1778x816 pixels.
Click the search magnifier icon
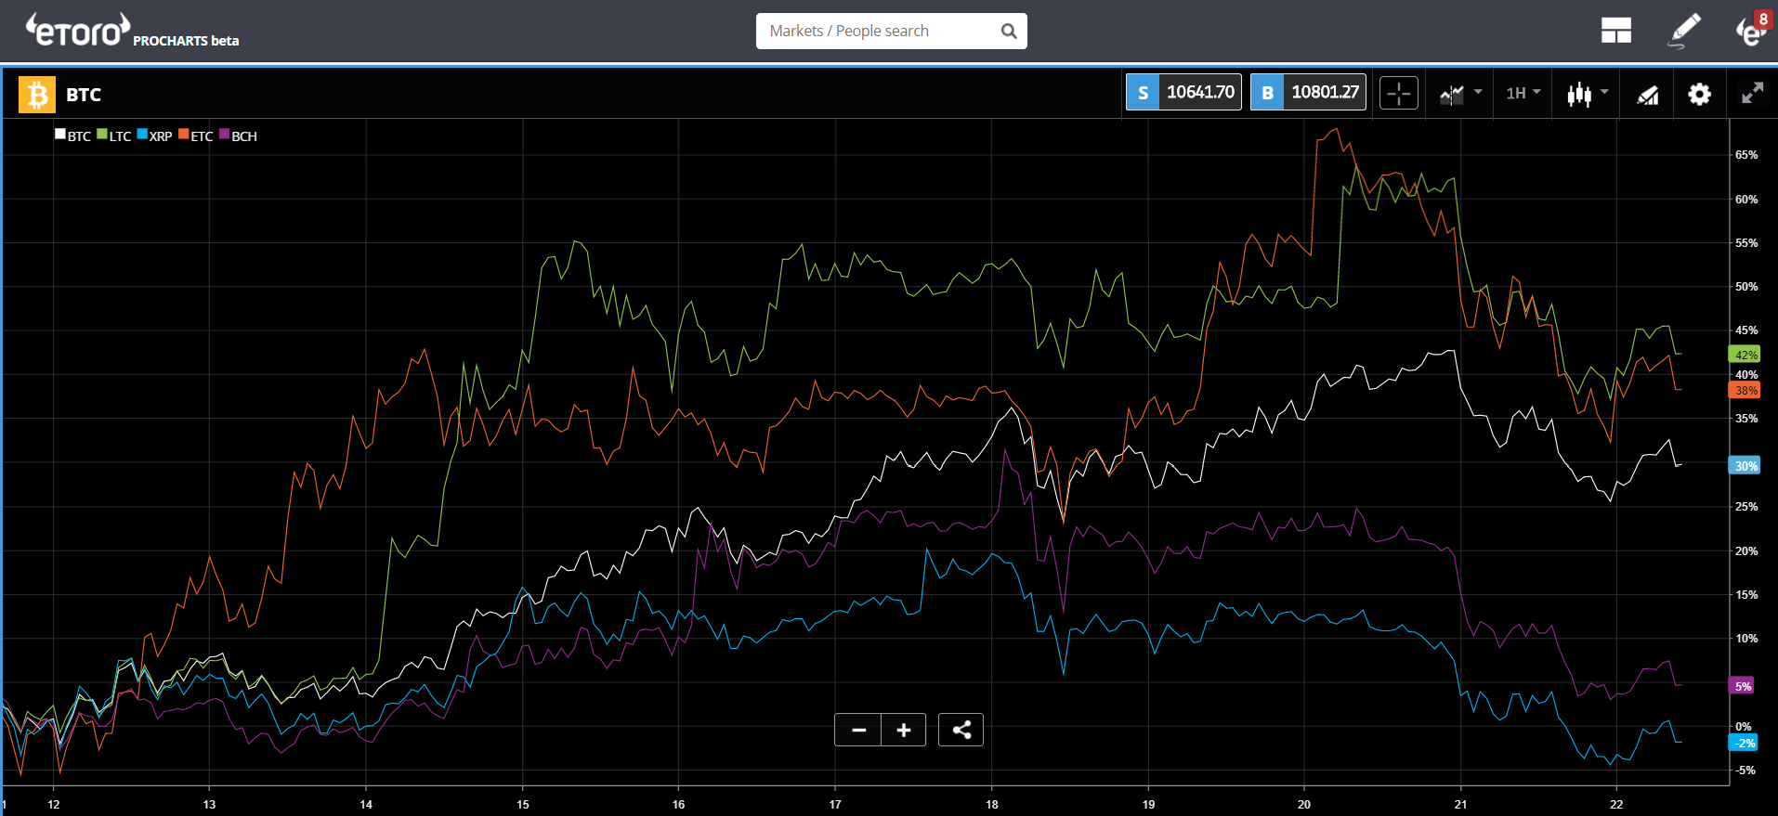(1009, 32)
